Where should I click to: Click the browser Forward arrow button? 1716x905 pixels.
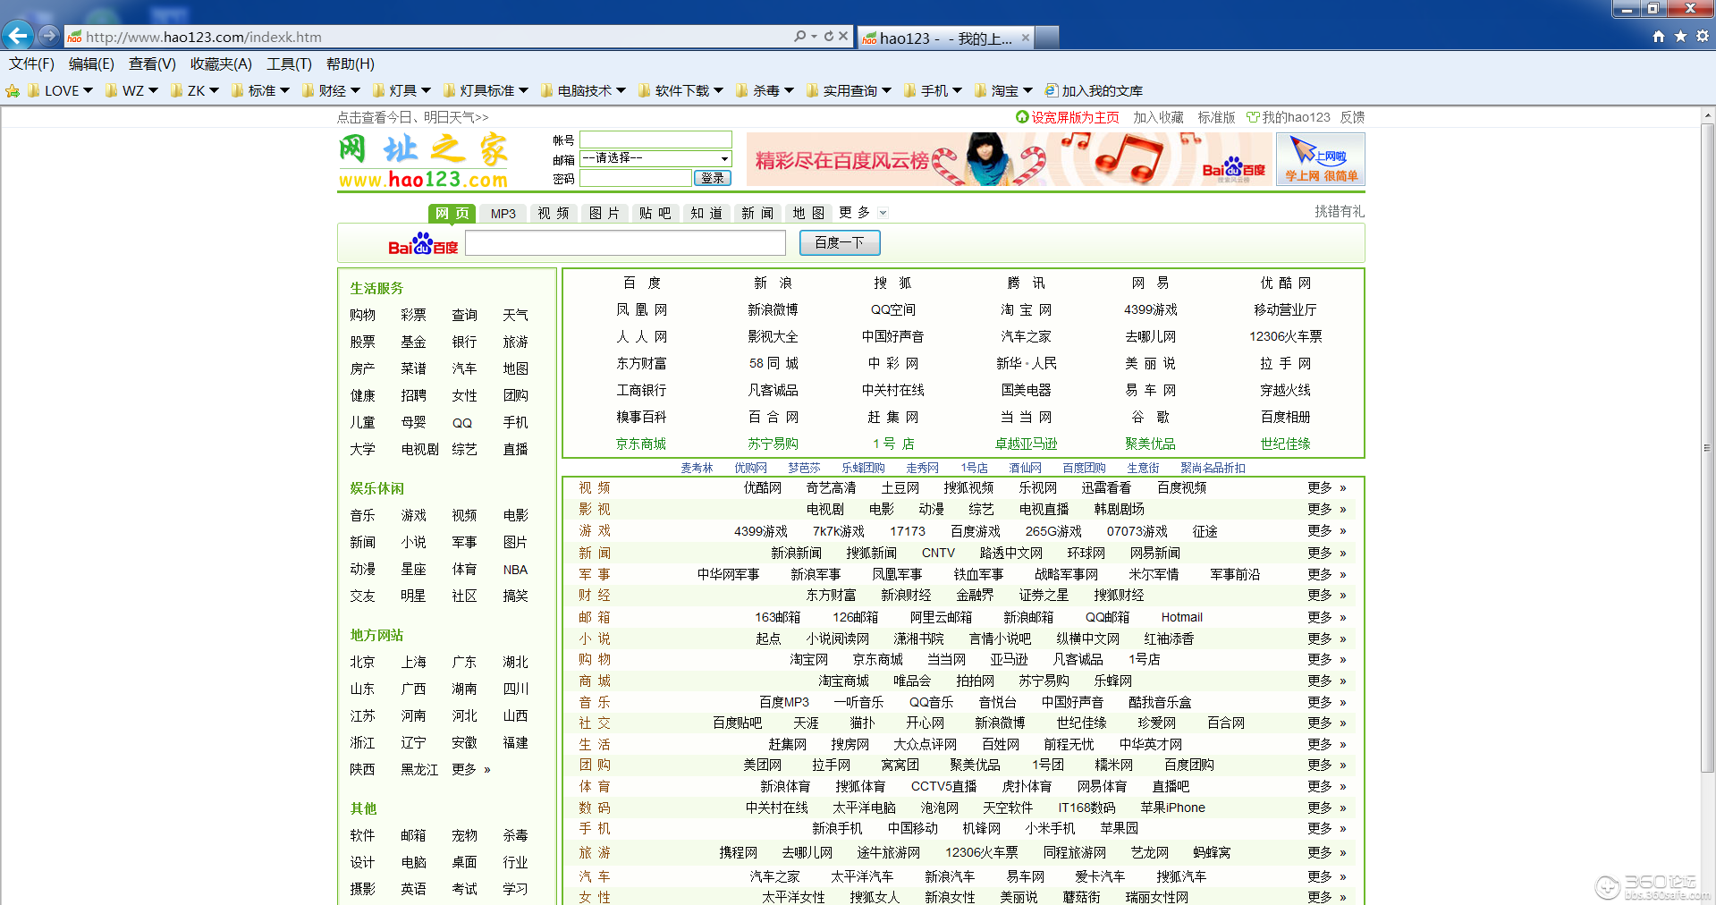coord(49,36)
